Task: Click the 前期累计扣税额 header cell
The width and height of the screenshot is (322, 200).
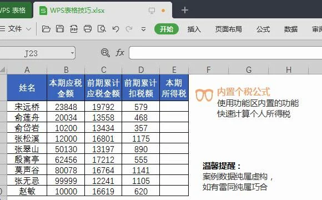Action: tap(141, 88)
